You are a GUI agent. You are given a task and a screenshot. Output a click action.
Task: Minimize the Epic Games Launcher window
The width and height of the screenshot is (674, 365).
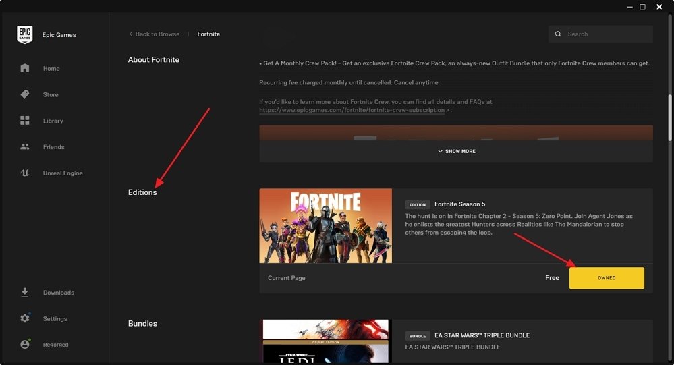click(x=629, y=7)
